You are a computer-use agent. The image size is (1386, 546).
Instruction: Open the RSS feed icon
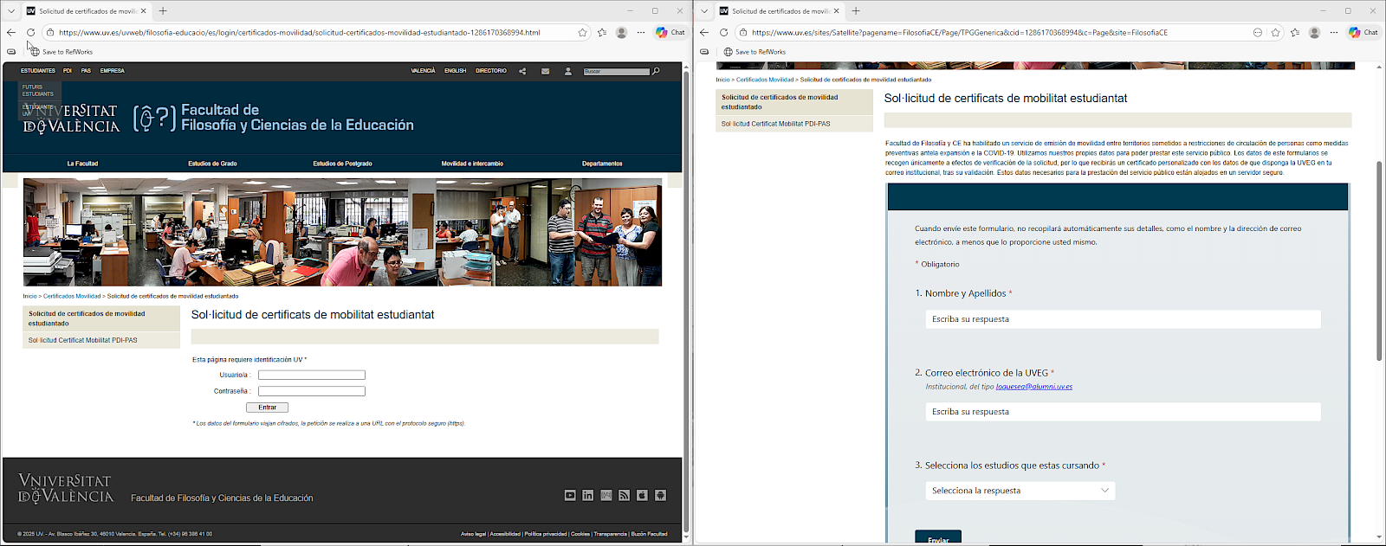(624, 495)
